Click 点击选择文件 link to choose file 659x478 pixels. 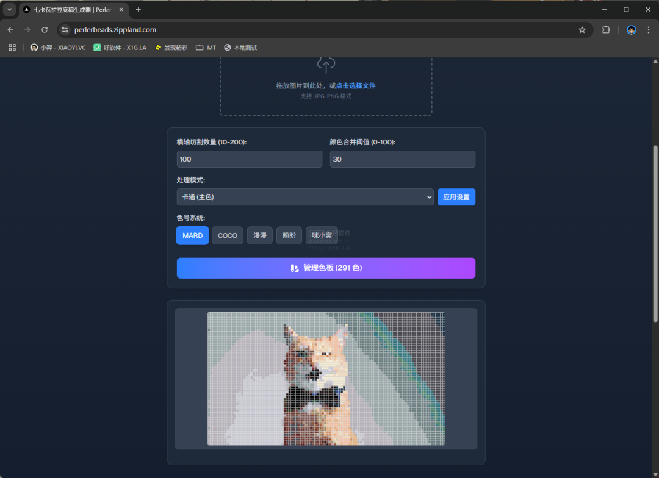pyautogui.click(x=356, y=86)
